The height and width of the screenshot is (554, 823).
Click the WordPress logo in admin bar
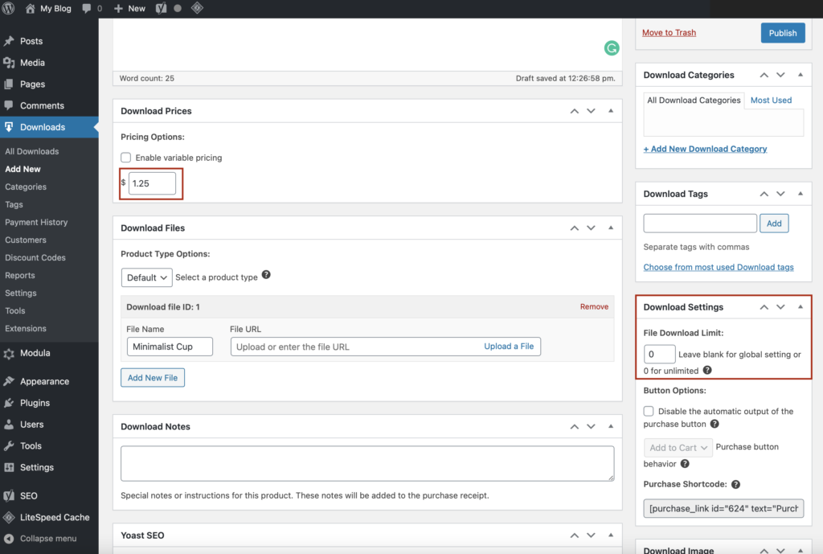[x=8, y=8]
